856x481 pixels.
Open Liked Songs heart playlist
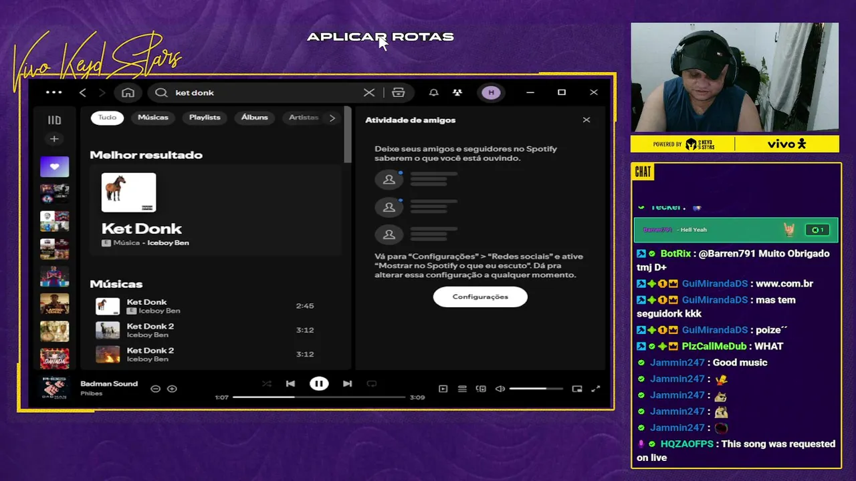click(55, 167)
